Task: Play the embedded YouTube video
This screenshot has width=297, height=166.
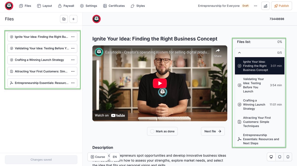Action: point(160,83)
